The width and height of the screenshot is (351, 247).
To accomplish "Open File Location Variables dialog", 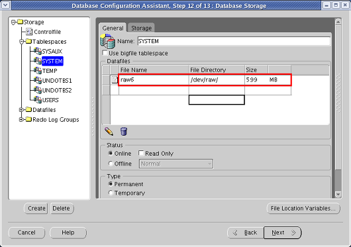I will click(303, 209).
